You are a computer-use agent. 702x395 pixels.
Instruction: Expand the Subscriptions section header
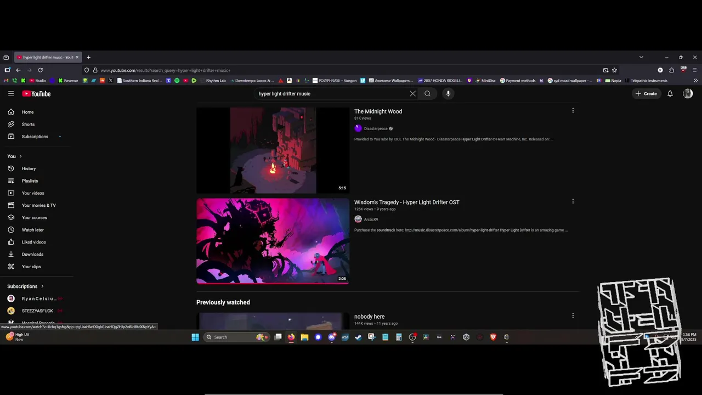pyautogui.click(x=25, y=286)
